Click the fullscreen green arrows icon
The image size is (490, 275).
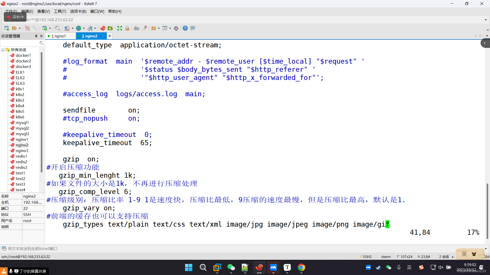coord(120,28)
